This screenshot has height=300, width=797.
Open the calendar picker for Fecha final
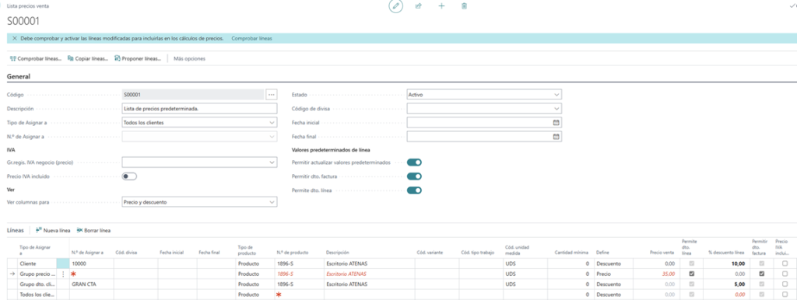point(556,137)
